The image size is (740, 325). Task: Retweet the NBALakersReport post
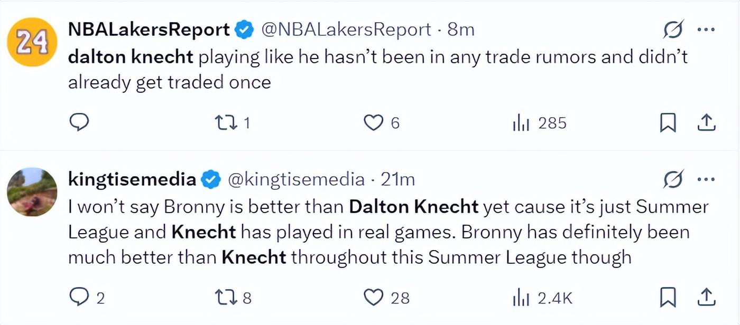(227, 123)
